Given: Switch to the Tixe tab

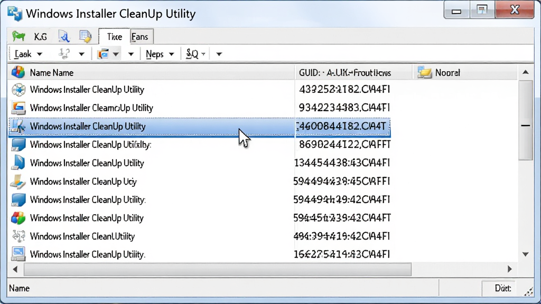Looking at the screenshot, I should (x=114, y=36).
